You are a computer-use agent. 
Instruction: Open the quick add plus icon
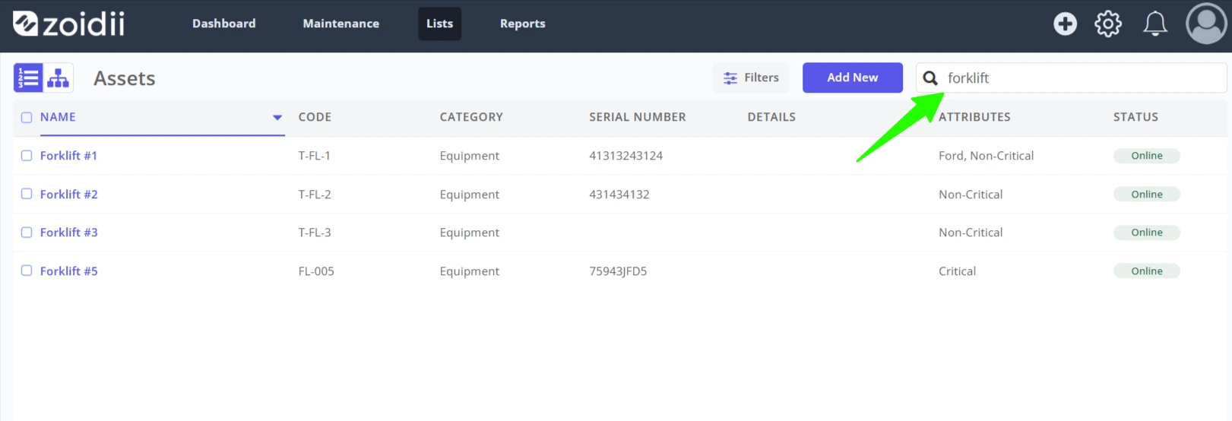[1065, 24]
